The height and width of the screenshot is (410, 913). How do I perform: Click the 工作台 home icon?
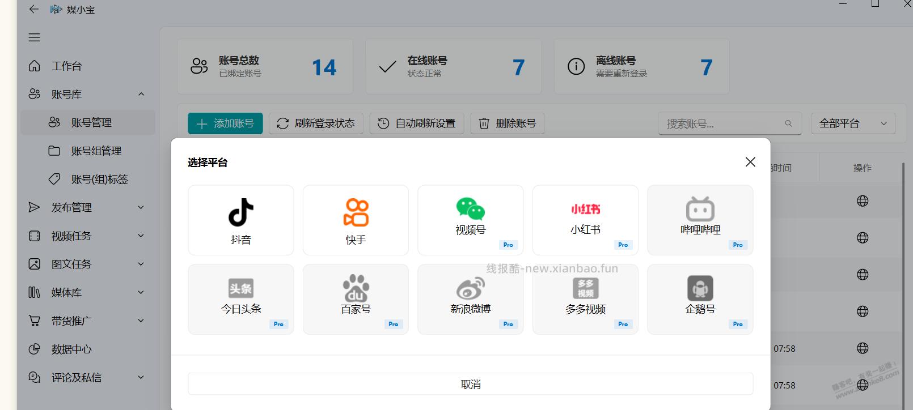click(x=35, y=66)
